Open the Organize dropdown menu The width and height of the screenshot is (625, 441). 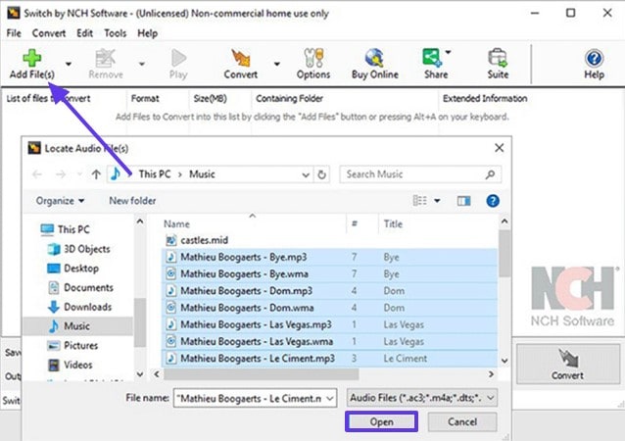coord(60,201)
